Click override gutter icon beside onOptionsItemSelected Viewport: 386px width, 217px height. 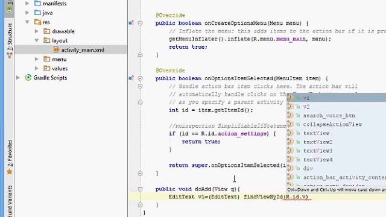(131, 78)
